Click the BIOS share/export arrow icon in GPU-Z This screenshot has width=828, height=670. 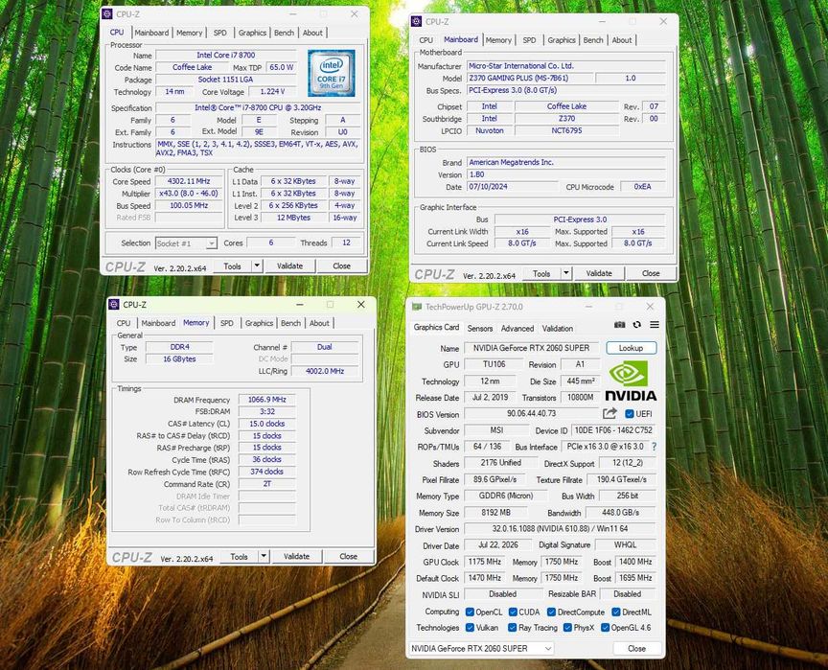click(609, 413)
